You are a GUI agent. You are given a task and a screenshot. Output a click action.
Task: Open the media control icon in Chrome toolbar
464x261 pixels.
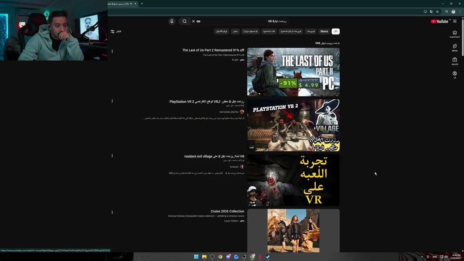[447, 12]
